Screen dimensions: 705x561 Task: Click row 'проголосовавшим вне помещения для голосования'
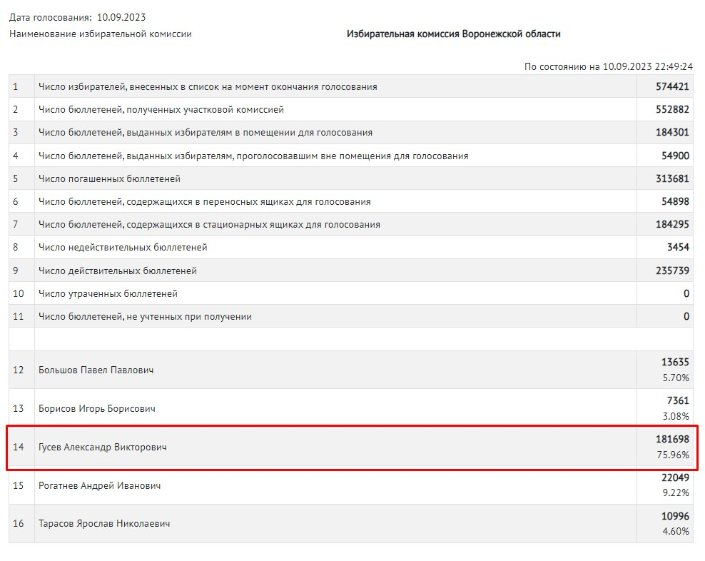click(350, 156)
